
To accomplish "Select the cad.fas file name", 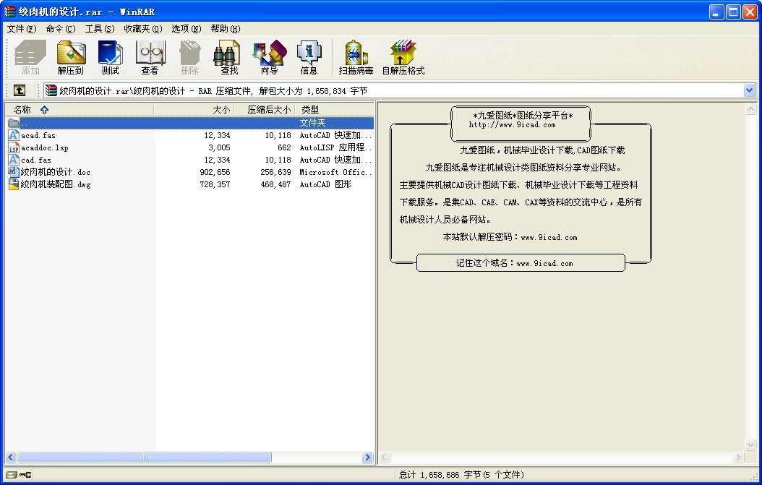I will coord(36,160).
